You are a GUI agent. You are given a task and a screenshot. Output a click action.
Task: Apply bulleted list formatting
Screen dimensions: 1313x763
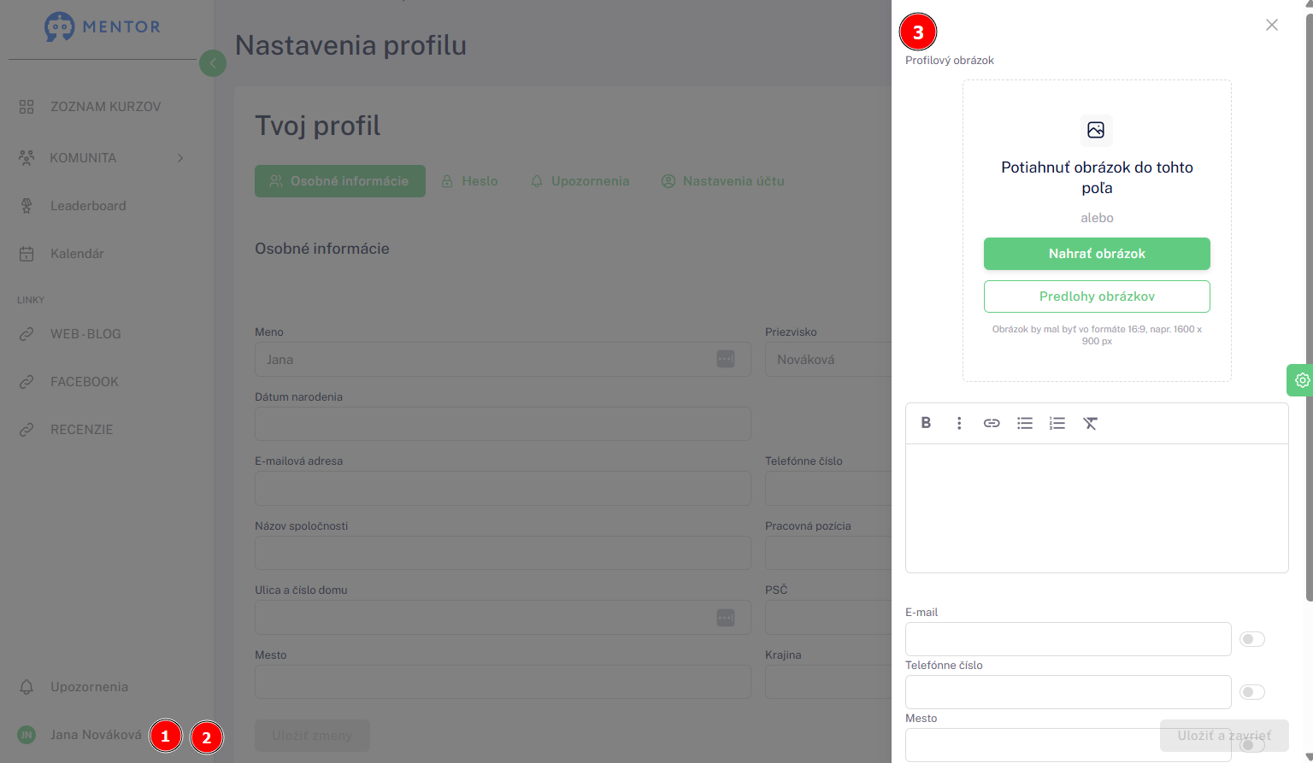point(1025,423)
